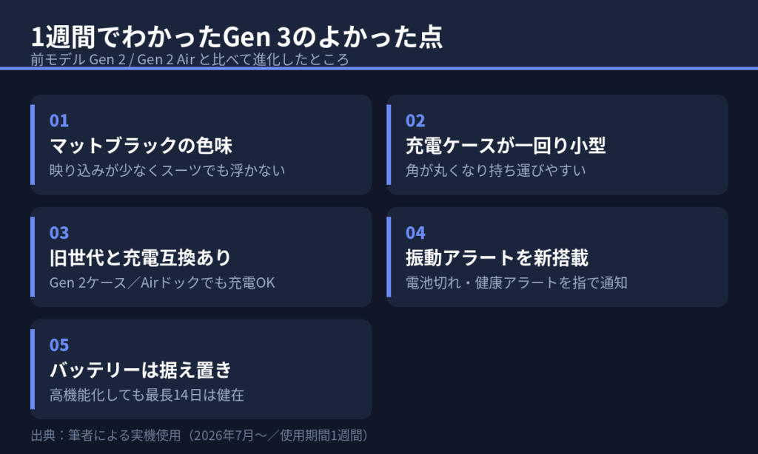The width and height of the screenshot is (758, 454).
Task: Select the heading マットブラックの色味
Action: tap(141, 146)
